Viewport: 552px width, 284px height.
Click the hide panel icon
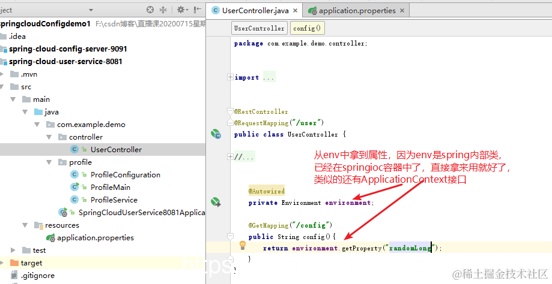(198, 10)
